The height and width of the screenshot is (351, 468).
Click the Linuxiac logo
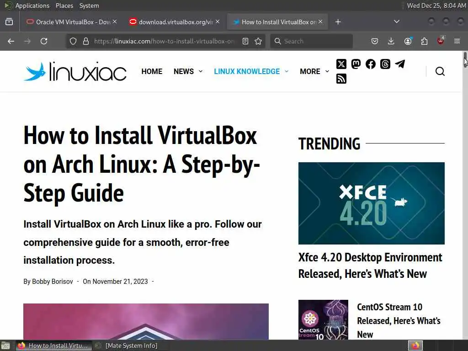coord(75,71)
